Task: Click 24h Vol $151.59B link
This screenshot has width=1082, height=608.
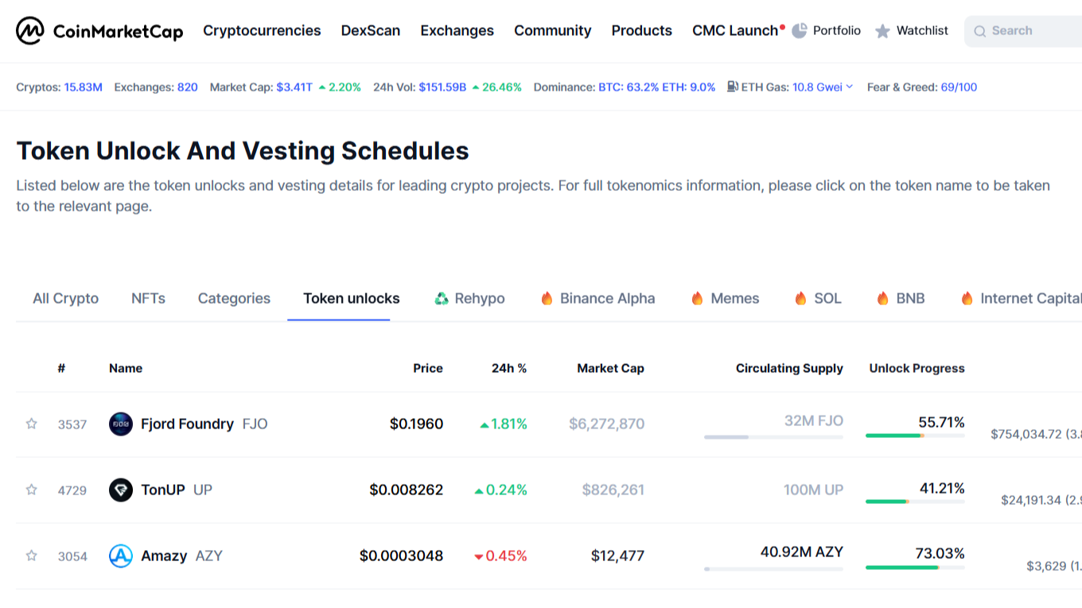Action: coord(442,87)
